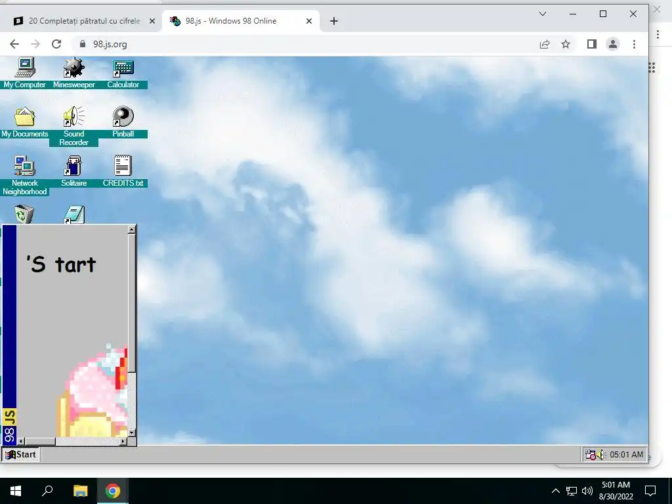Viewport: 672px width, 504px height.
Task: Open the Windows 10 Start menu
Action: 16,491
